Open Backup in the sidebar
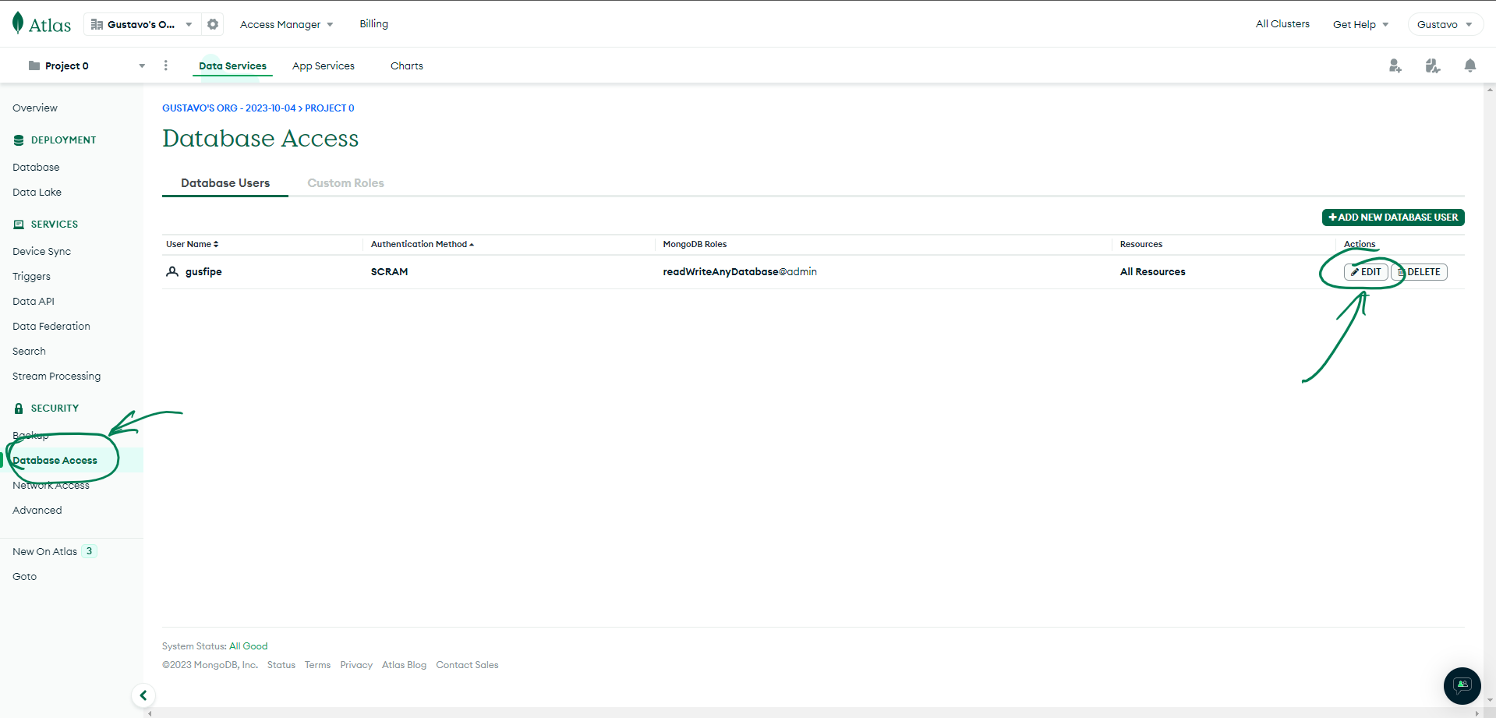This screenshot has height=718, width=1496. (x=30, y=436)
